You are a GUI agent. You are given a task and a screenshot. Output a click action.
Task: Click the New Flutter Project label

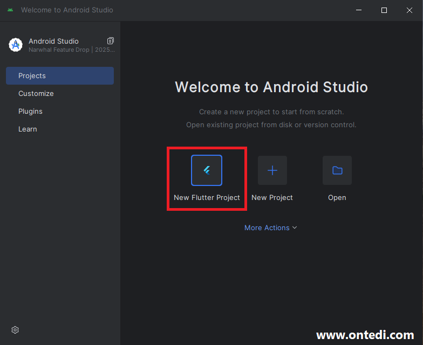207,197
